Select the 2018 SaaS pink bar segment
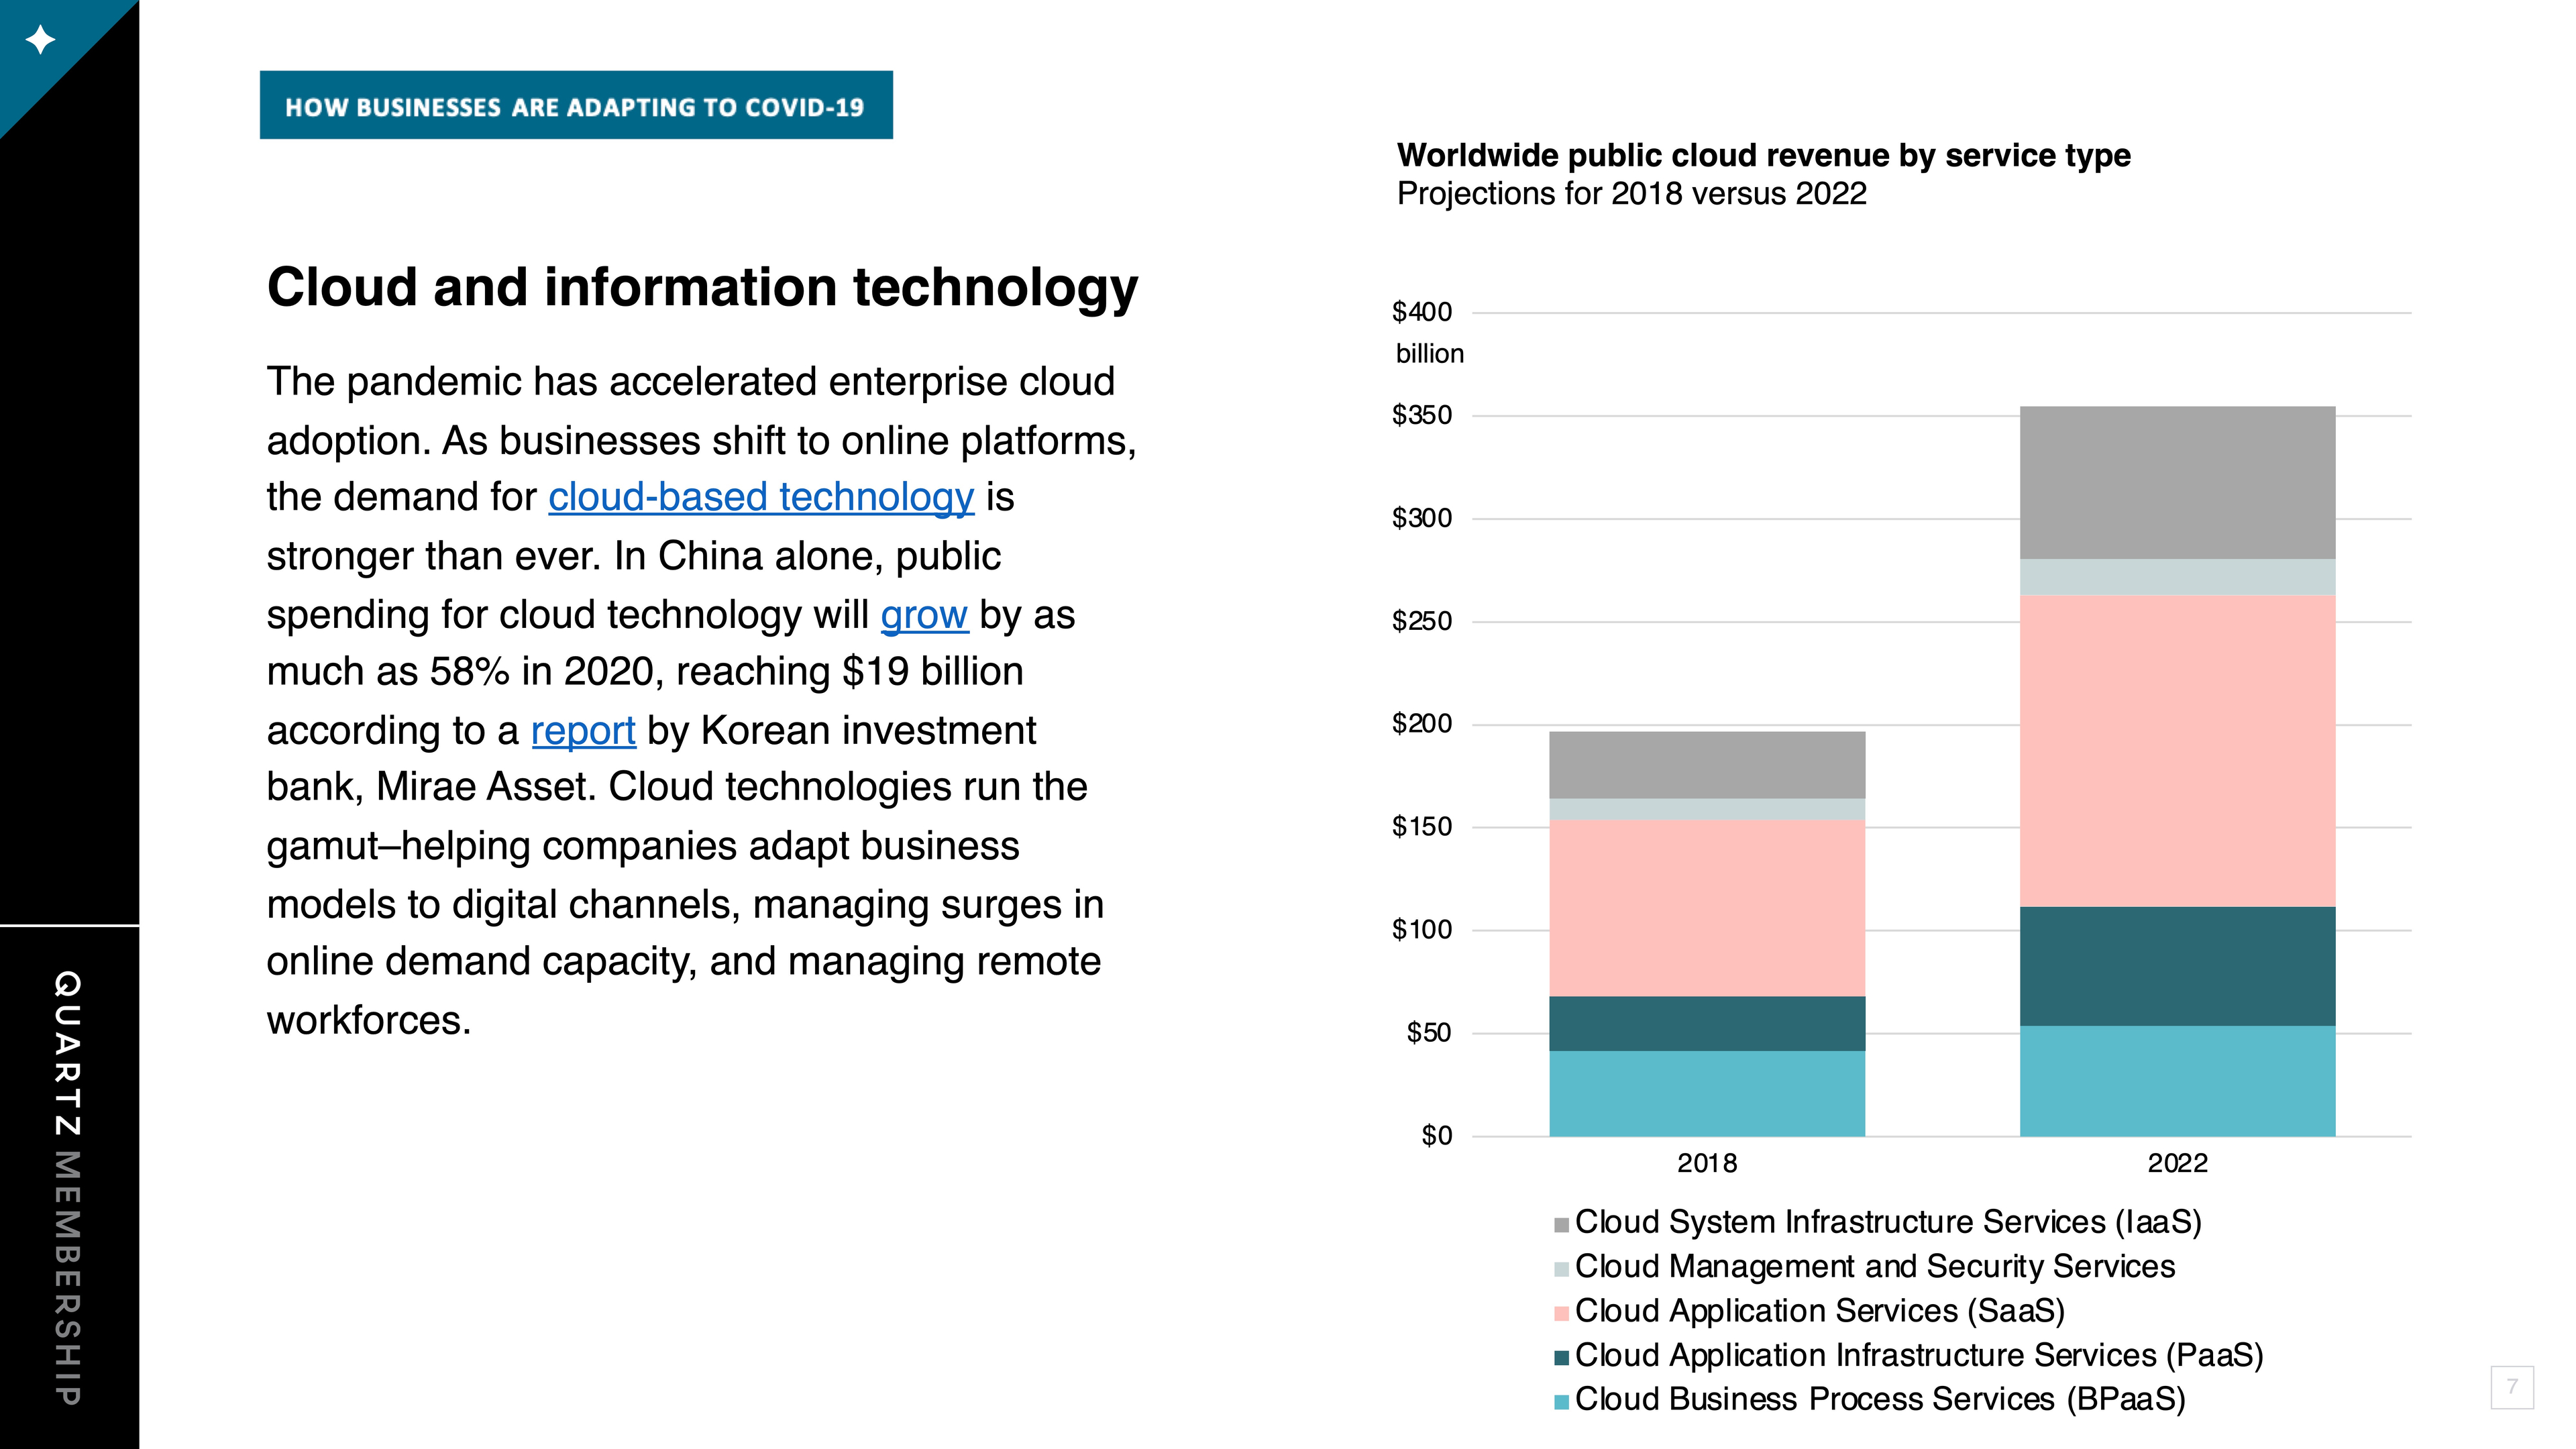The width and height of the screenshot is (2576, 1449). point(1707,908)
